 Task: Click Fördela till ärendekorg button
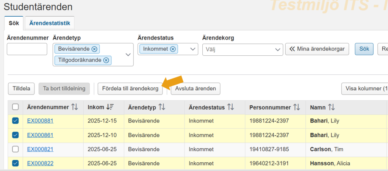pos(130,89)
